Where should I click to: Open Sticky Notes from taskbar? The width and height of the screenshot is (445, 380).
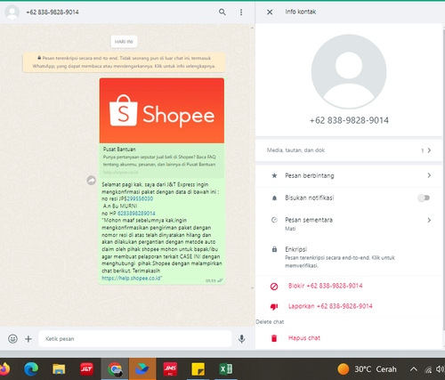198,369
